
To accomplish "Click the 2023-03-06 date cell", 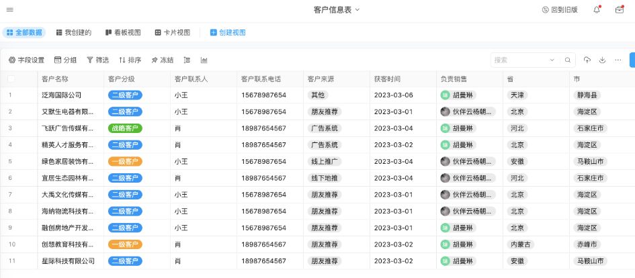I will click(x=403, y=95).
